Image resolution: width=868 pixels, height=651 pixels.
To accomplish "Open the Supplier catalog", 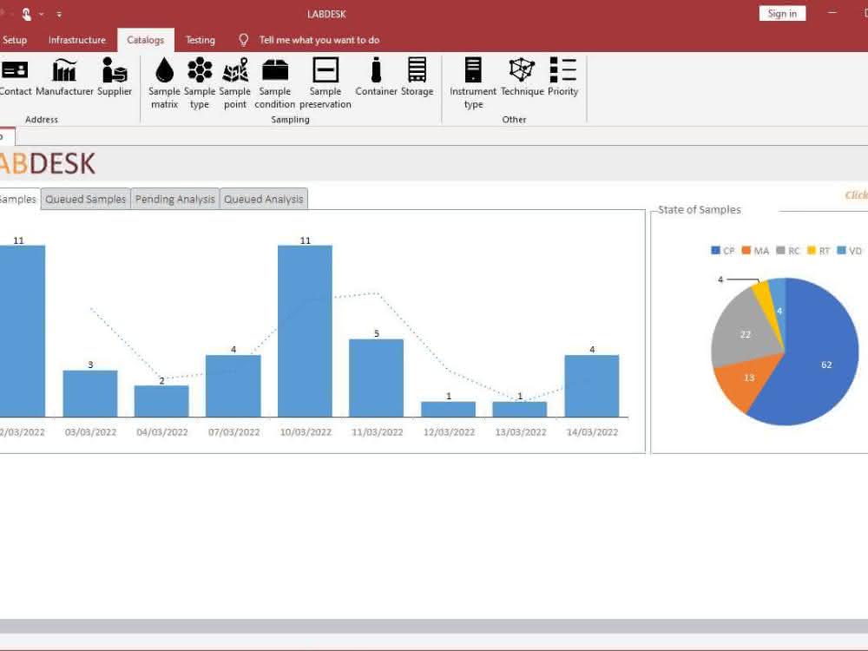I will click(115, 77).
